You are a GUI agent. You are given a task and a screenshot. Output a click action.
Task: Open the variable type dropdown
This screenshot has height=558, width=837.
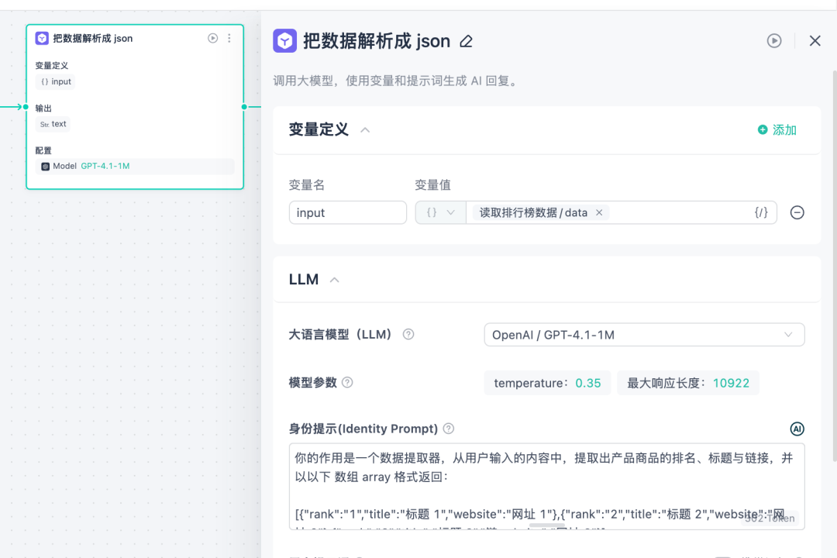pos(440,212)
